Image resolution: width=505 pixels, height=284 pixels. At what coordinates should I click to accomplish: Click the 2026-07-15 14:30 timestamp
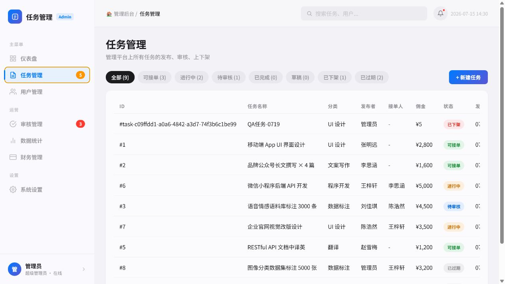pos(469,14)
